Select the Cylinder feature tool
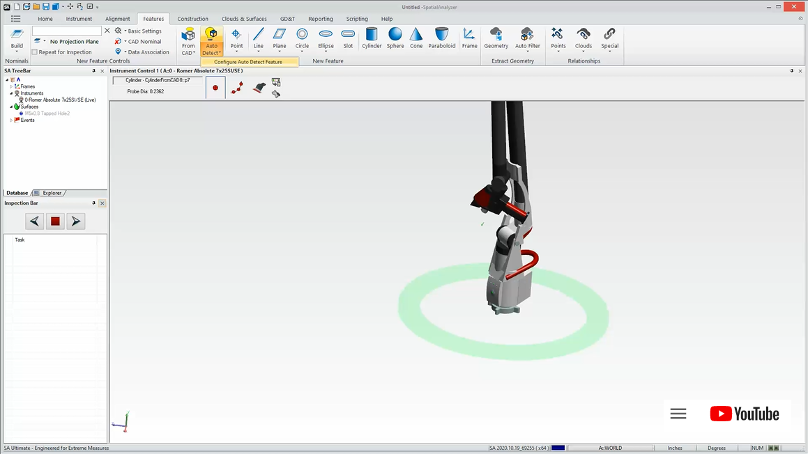Screen dimensions: 808x454 [372, 38]
